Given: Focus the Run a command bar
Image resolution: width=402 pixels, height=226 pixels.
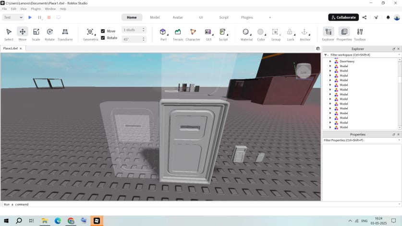Looking at the screenshot, I should click(x=200, y=204).
